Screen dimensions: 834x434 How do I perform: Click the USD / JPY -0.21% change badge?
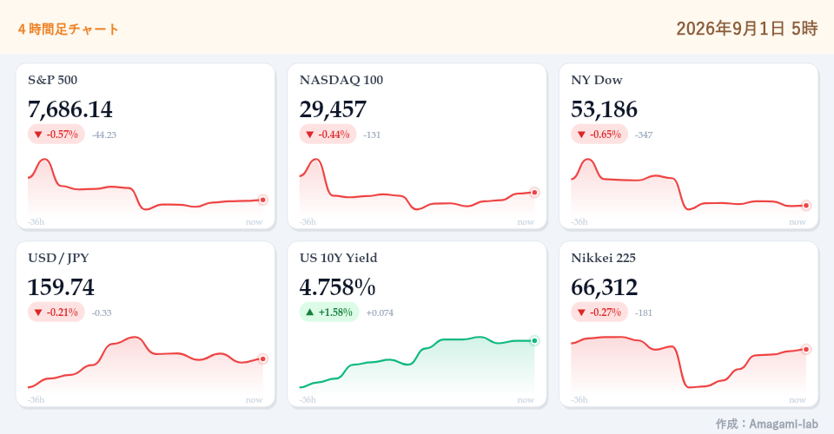coord(56,312)
